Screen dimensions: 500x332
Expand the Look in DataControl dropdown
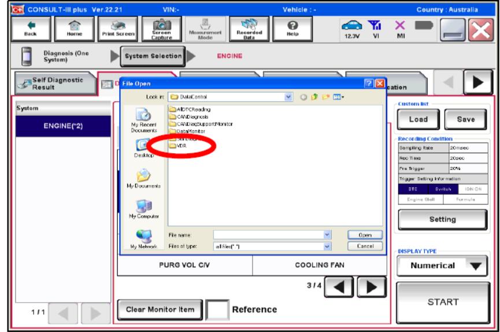(x=288, y=97)
